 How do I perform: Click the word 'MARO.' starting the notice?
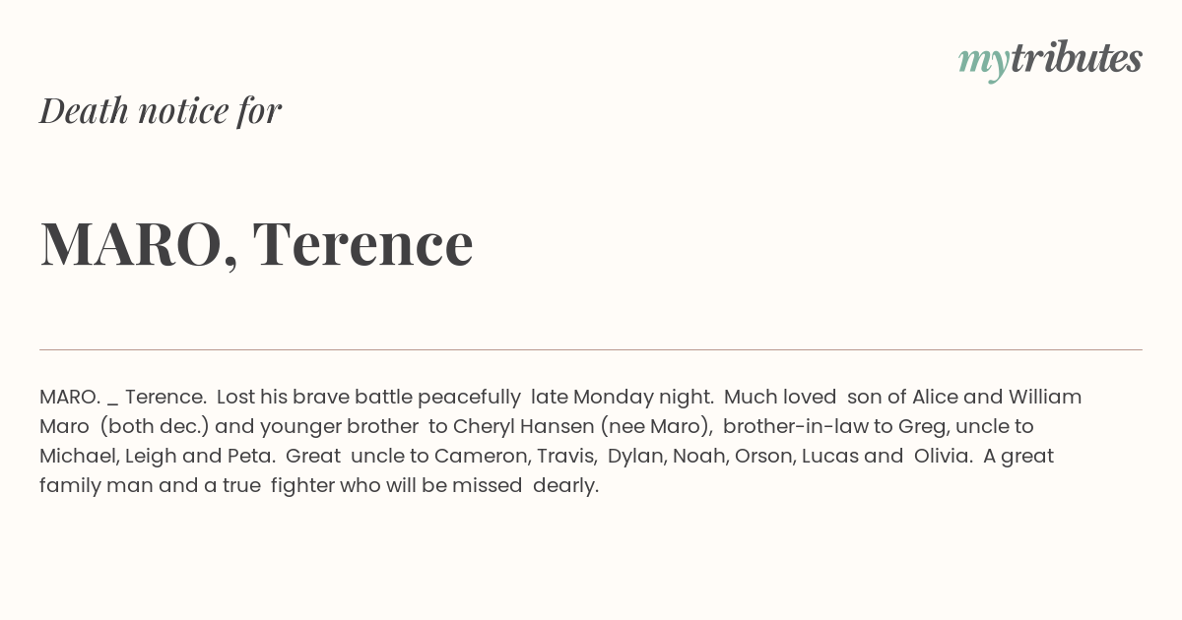tap(70, 397)
